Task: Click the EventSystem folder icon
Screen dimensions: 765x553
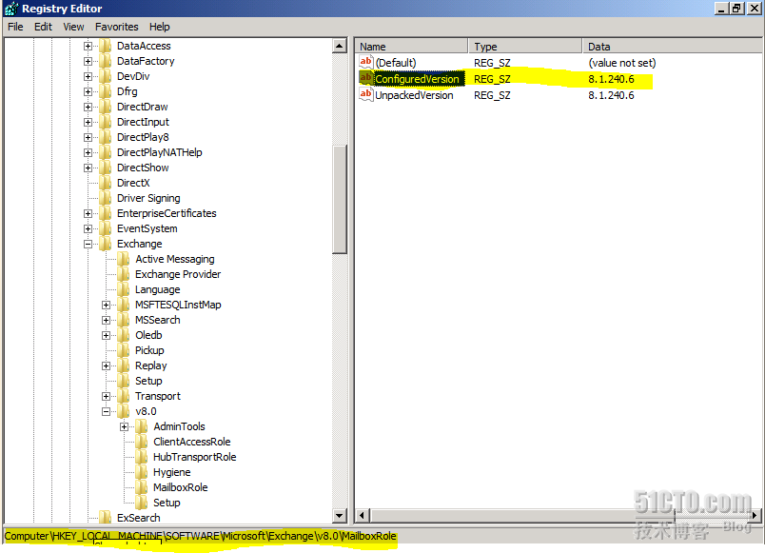Action: 105,228
